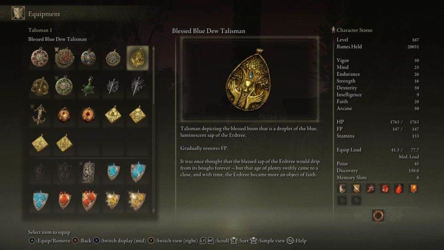Select the last orange memory slot spell icon
This screenshot has width=444, height=250.
413,188
